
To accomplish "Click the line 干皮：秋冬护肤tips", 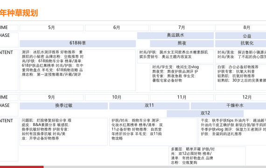I will [x=217, y=120].
